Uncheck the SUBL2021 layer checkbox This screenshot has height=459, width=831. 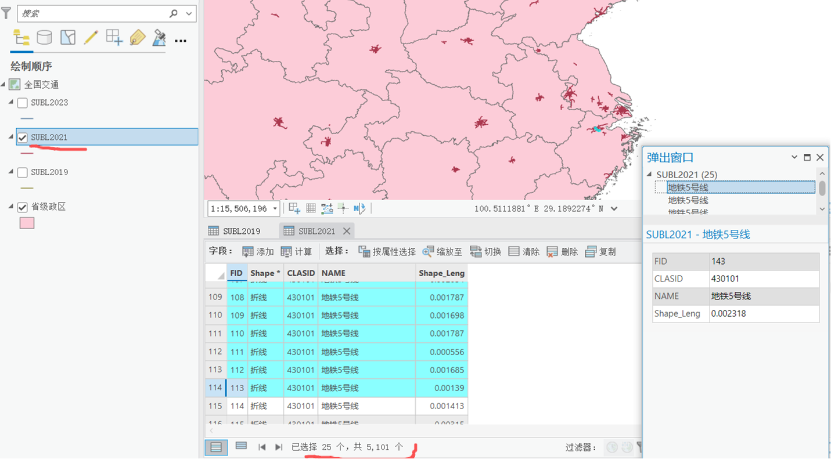(x=23, y=138)
